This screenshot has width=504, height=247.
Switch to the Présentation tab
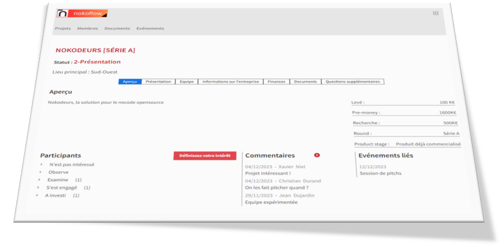158,82
